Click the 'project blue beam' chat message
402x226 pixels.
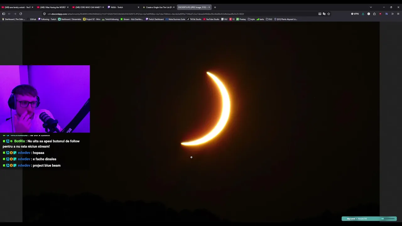pos(32,165)
